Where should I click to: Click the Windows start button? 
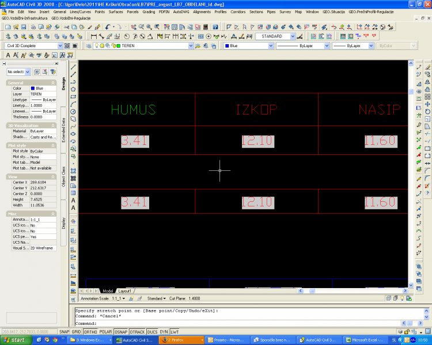(16, 340)
